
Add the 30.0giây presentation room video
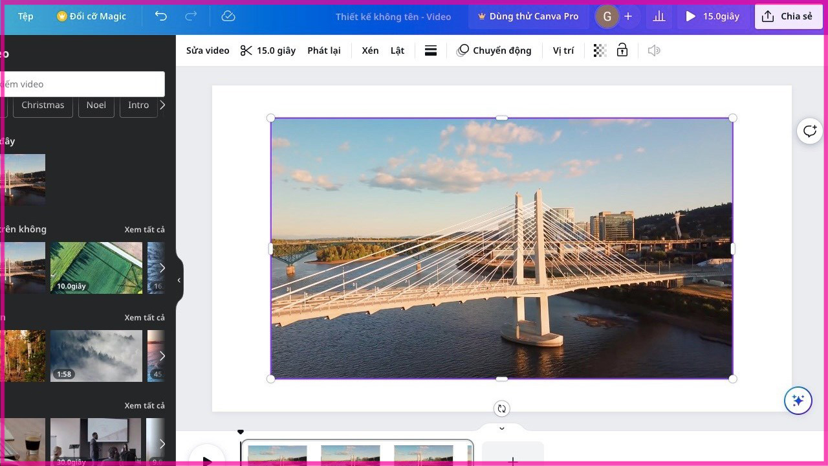[x=96, y=441]
